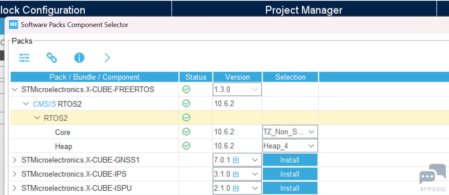Click the download icon beside version 3.1.0
Screen dimensions: 449x195
pyautogui.click(x=236, y=174)
